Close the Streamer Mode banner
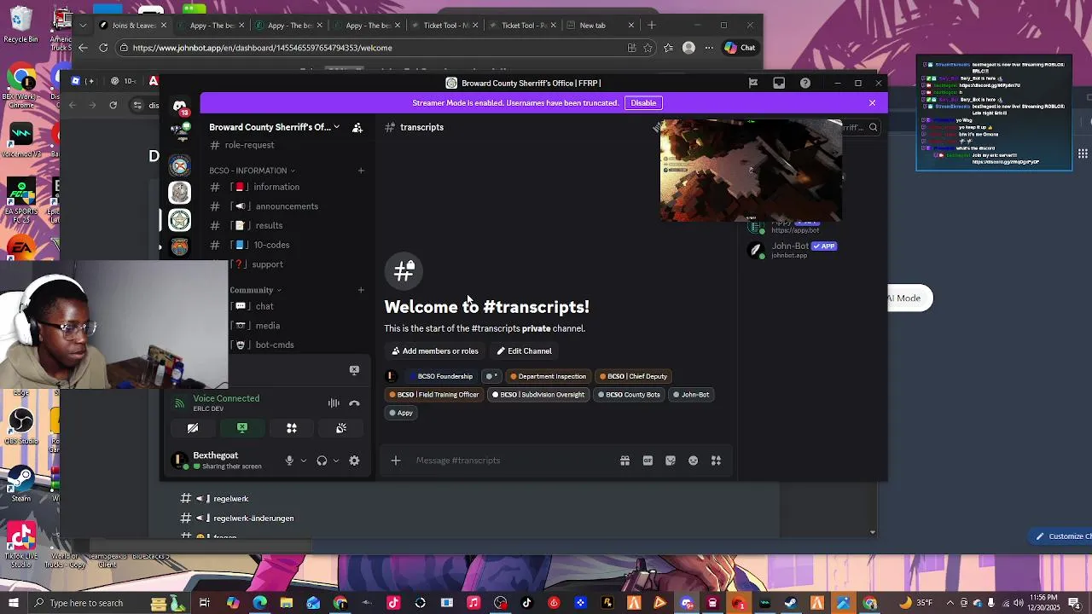The width and height of the screenshot is (1092, 614). click(x=872, y=103)
